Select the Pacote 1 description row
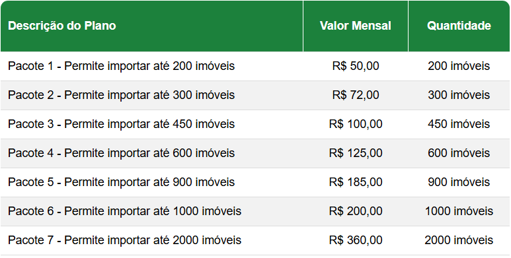Screen dimensions: 511x258 [121, 66]
